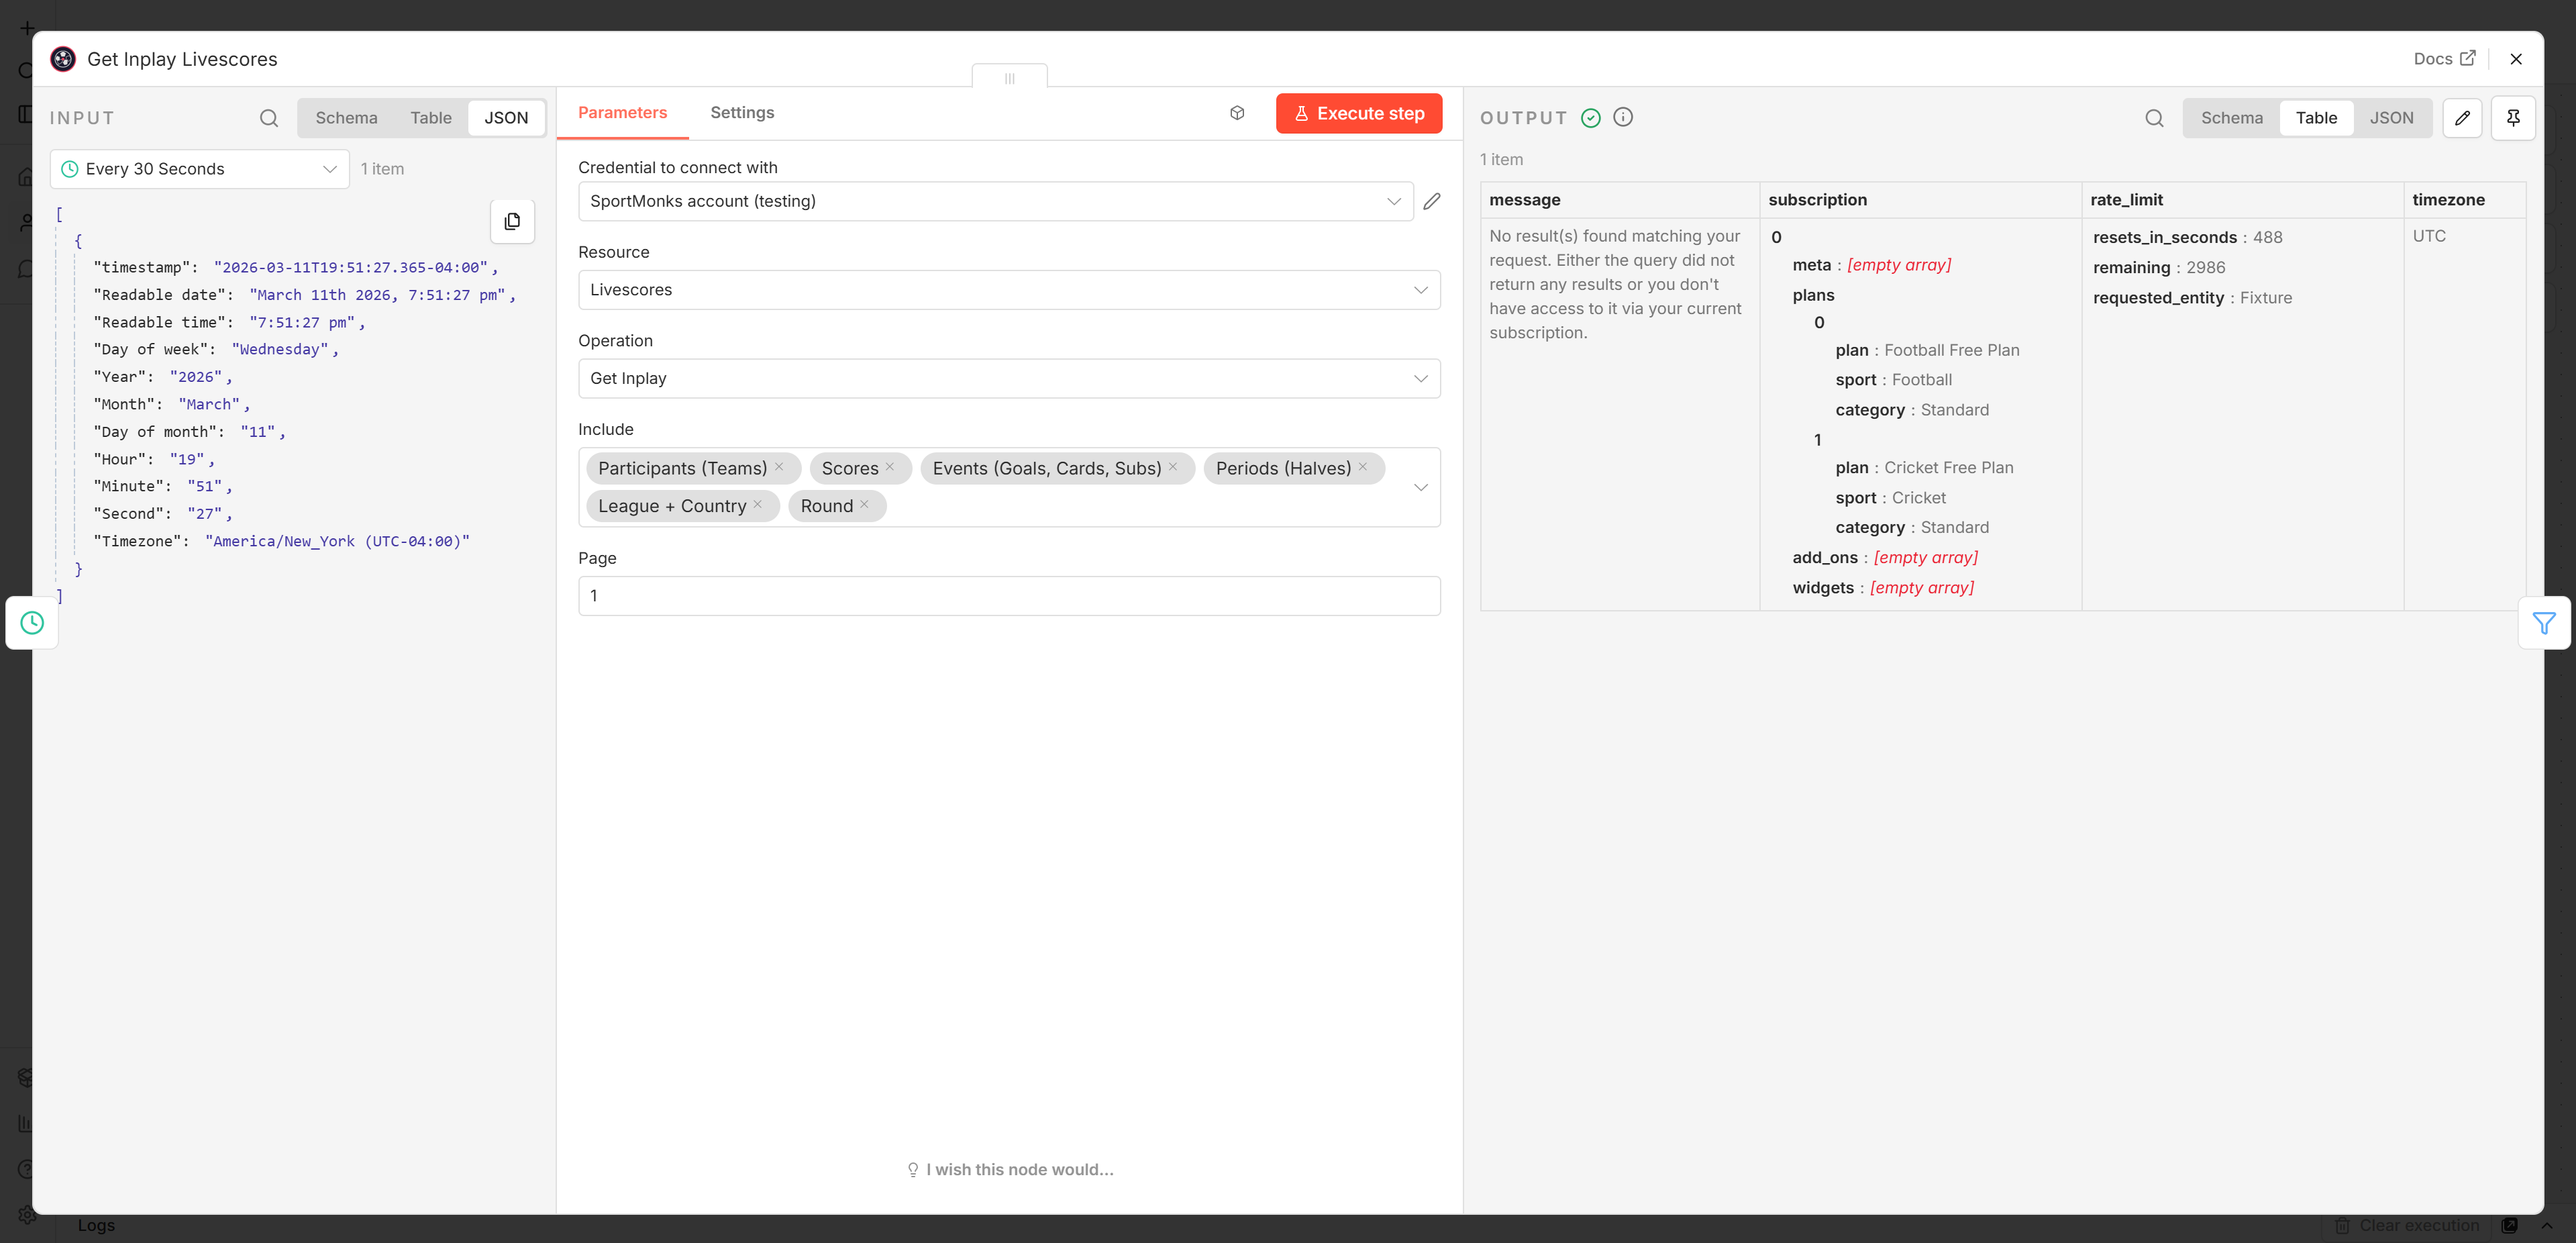Open the Logs panel in the background
This screenshot has height=1243, width=2576.
coord(96,1225)
